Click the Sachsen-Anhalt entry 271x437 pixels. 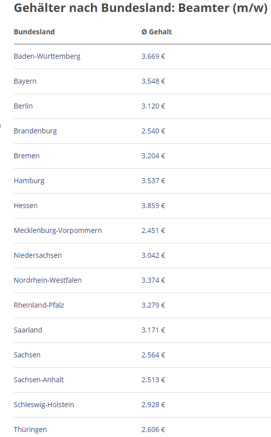click(x=39, y=380)
